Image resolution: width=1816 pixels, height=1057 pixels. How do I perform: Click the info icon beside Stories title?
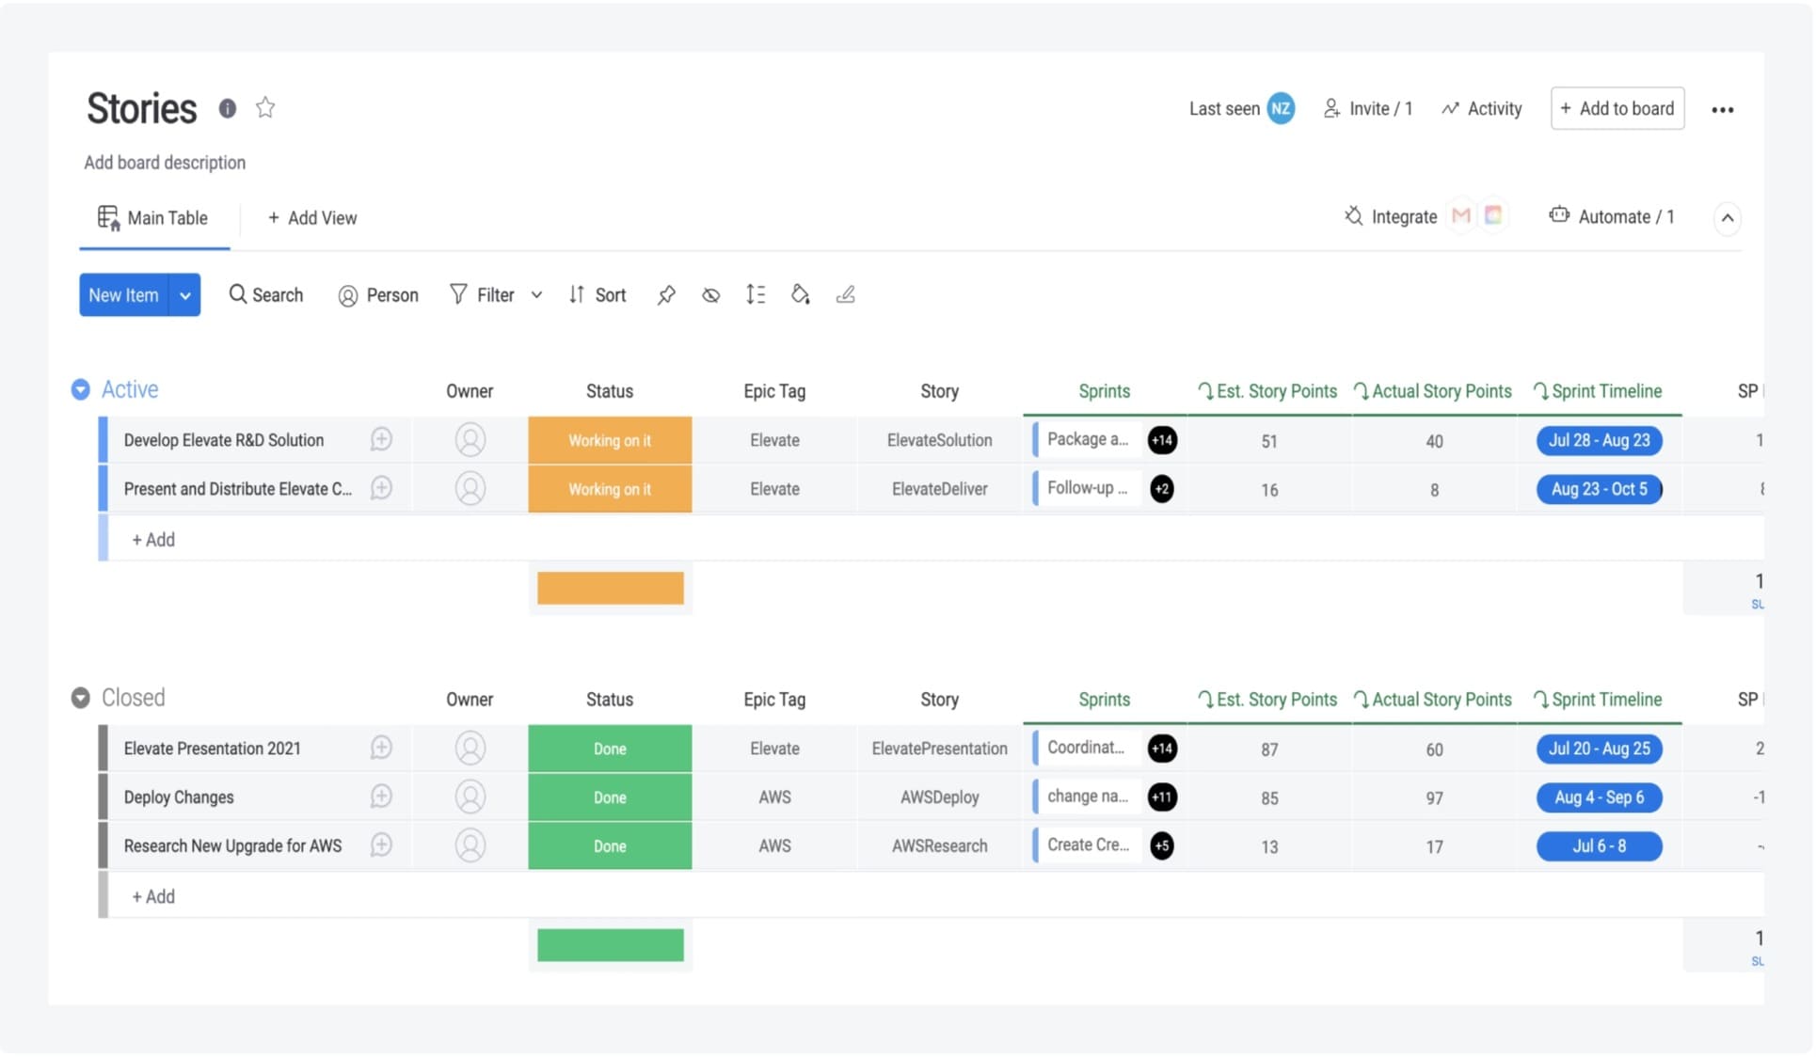click(x=227, y=108)
